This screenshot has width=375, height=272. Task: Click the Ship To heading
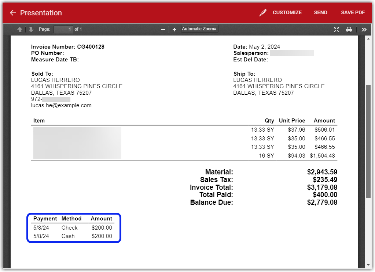tap(245, 74)
